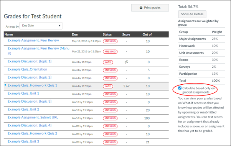Viewport: 231px width, 146px height.
Task: Click the Homework group row
Action: pos(201,46)
